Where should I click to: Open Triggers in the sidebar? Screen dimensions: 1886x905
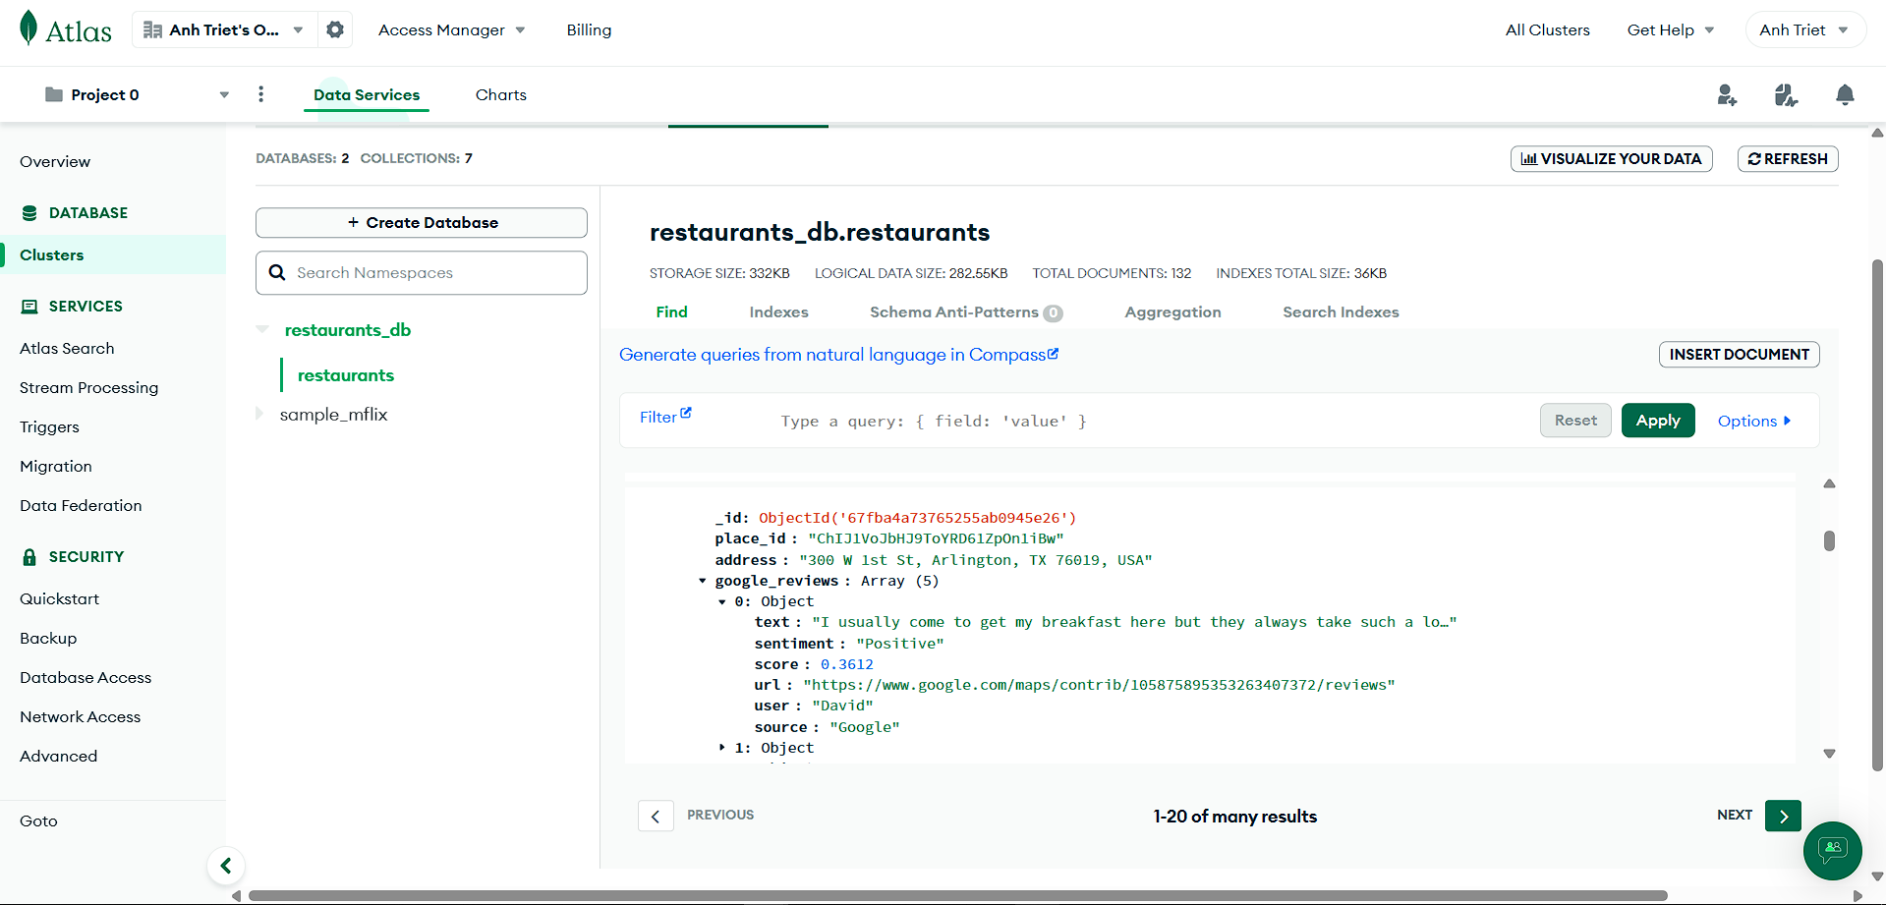49,427
